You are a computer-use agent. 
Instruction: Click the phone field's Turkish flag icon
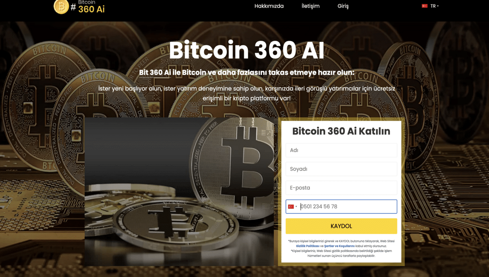click(291, 207)
